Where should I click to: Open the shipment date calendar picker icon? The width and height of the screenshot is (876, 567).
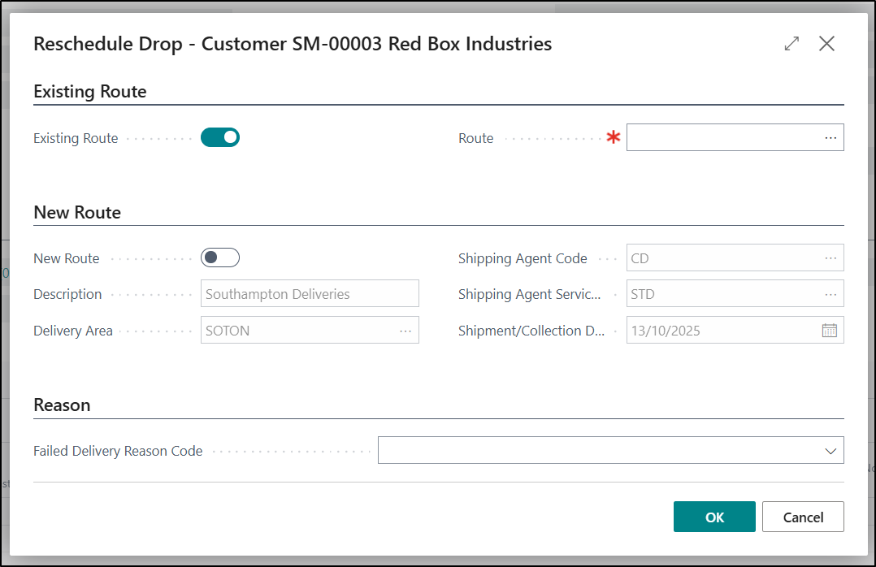coord(830,331)
